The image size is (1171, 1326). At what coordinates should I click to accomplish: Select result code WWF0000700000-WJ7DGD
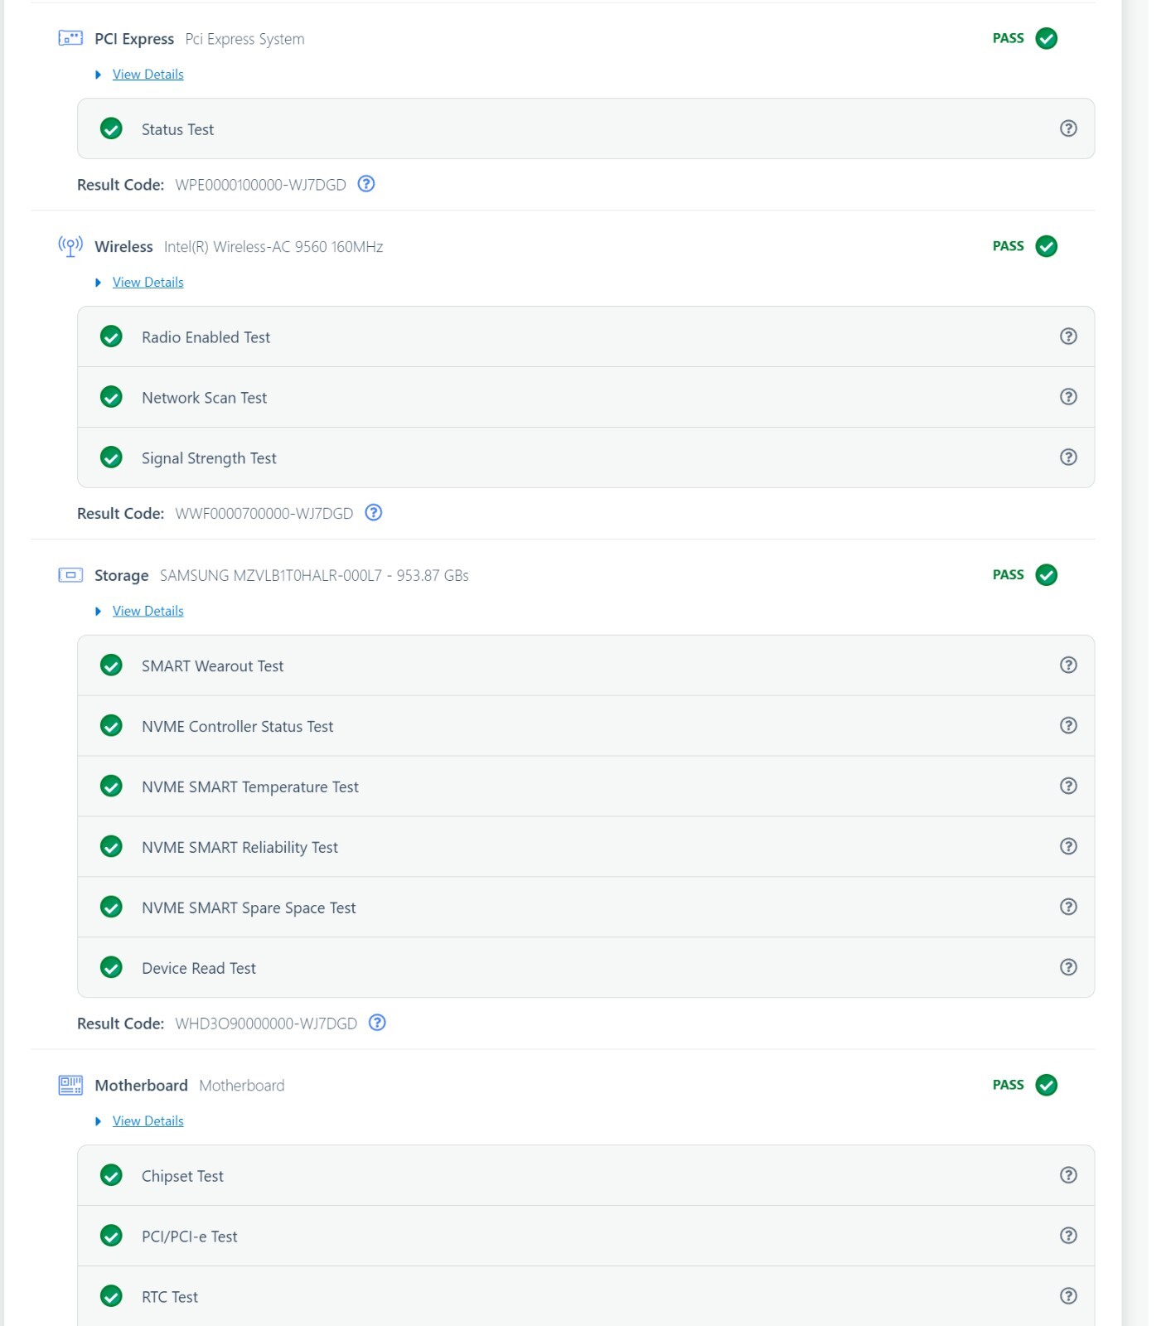click(264, 514)
